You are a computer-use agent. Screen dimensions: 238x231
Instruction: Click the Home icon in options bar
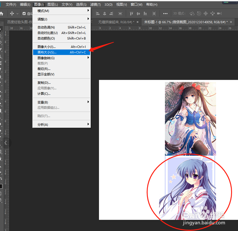1,14
